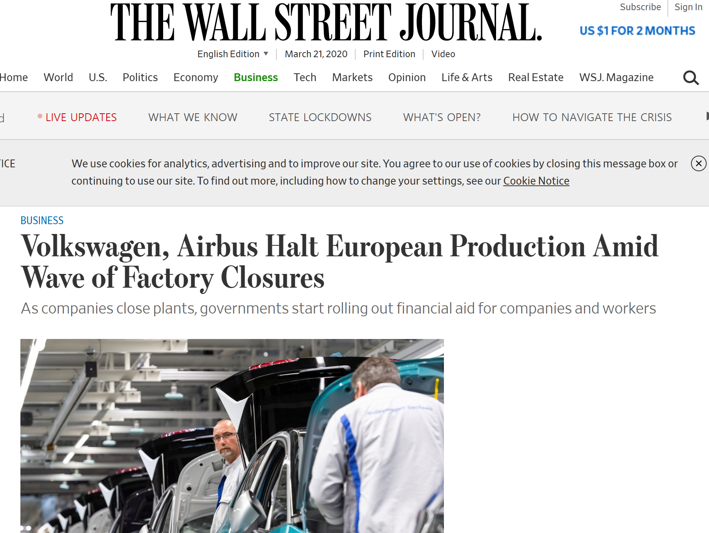Open the search magnifier icon

click(691, 78)
